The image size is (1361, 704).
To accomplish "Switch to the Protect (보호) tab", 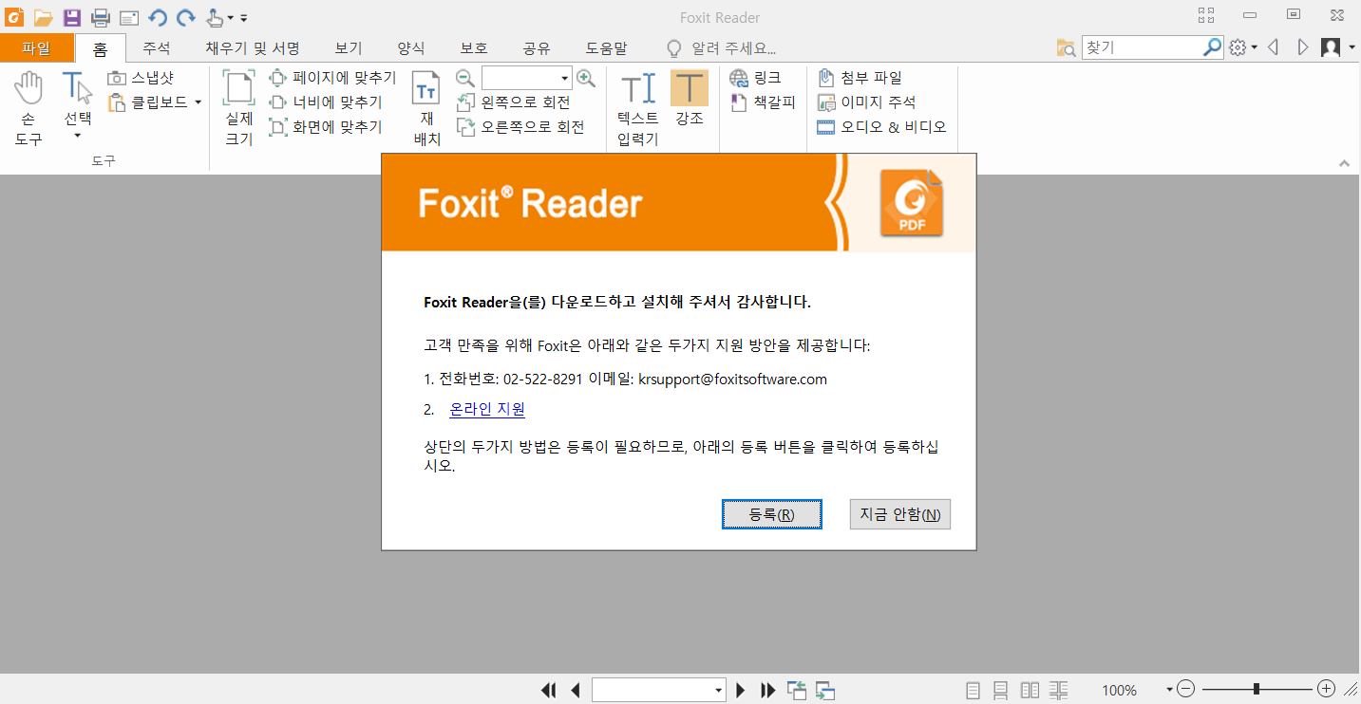I will pyautogui.click(x=474, y=48).
